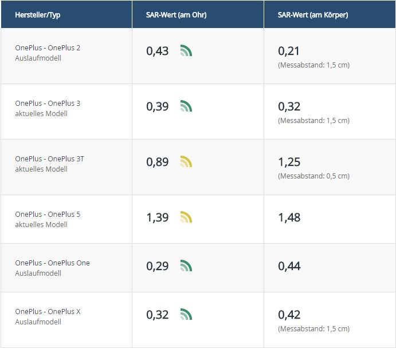396x349 pixels.
Task: Click Messabstand: 1,5 cm under 0,21
Action: [x=313, y=65]
